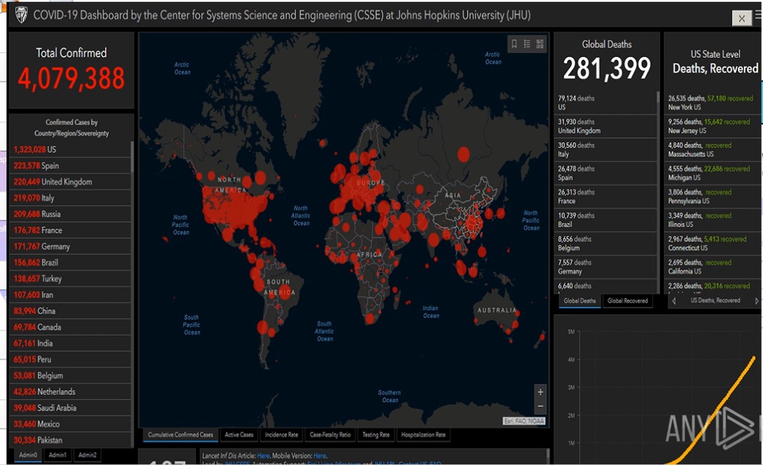
Task: Select United Kingdom confirmed cases row
Action: pos(70,181)
